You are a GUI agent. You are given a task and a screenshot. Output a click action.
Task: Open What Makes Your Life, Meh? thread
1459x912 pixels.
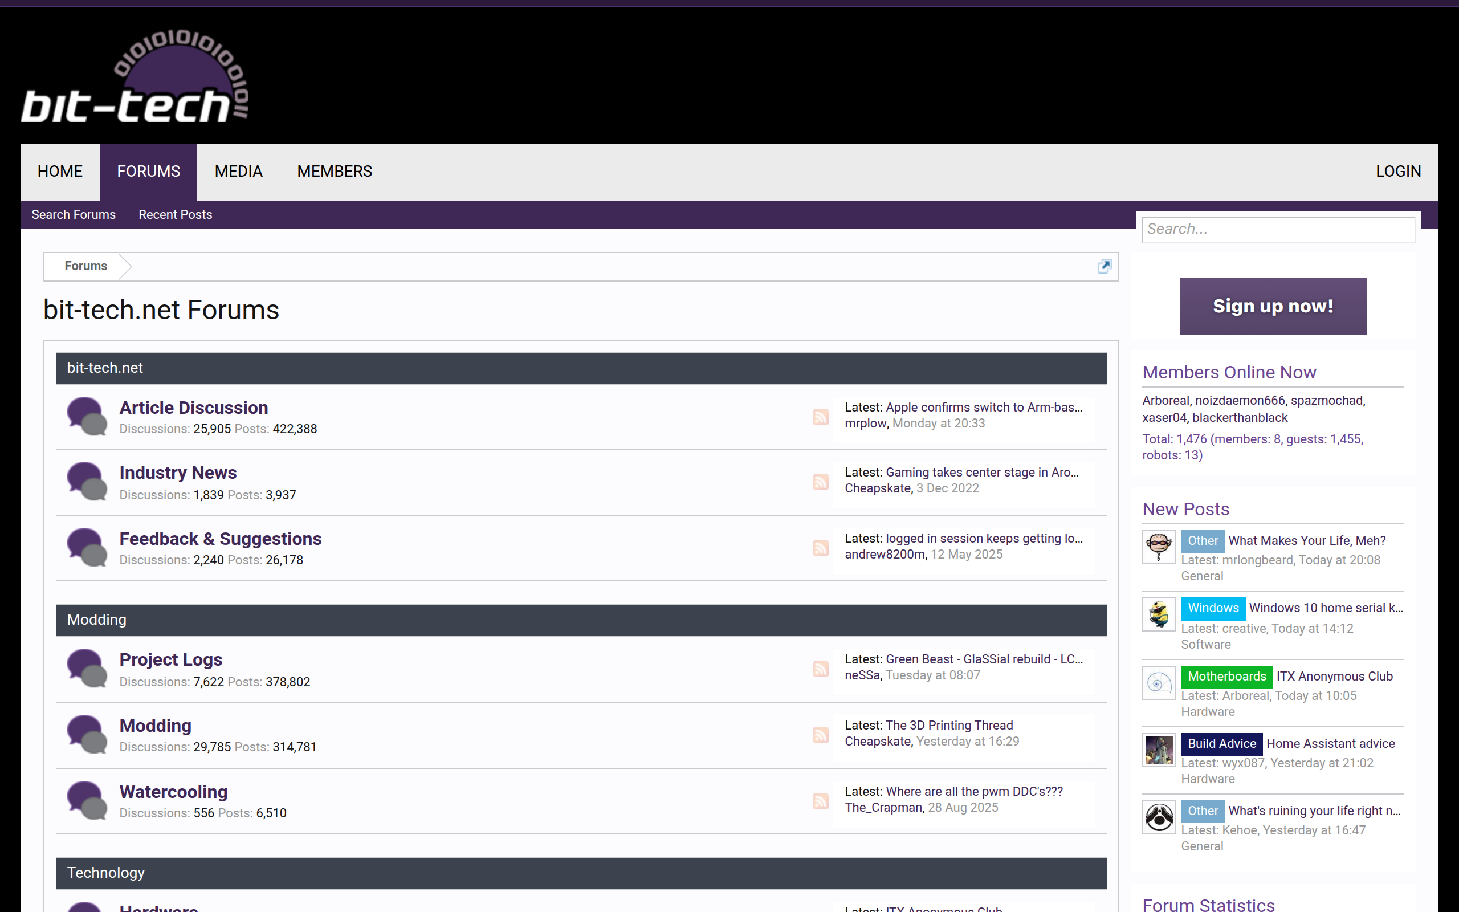coord(1306,541)
